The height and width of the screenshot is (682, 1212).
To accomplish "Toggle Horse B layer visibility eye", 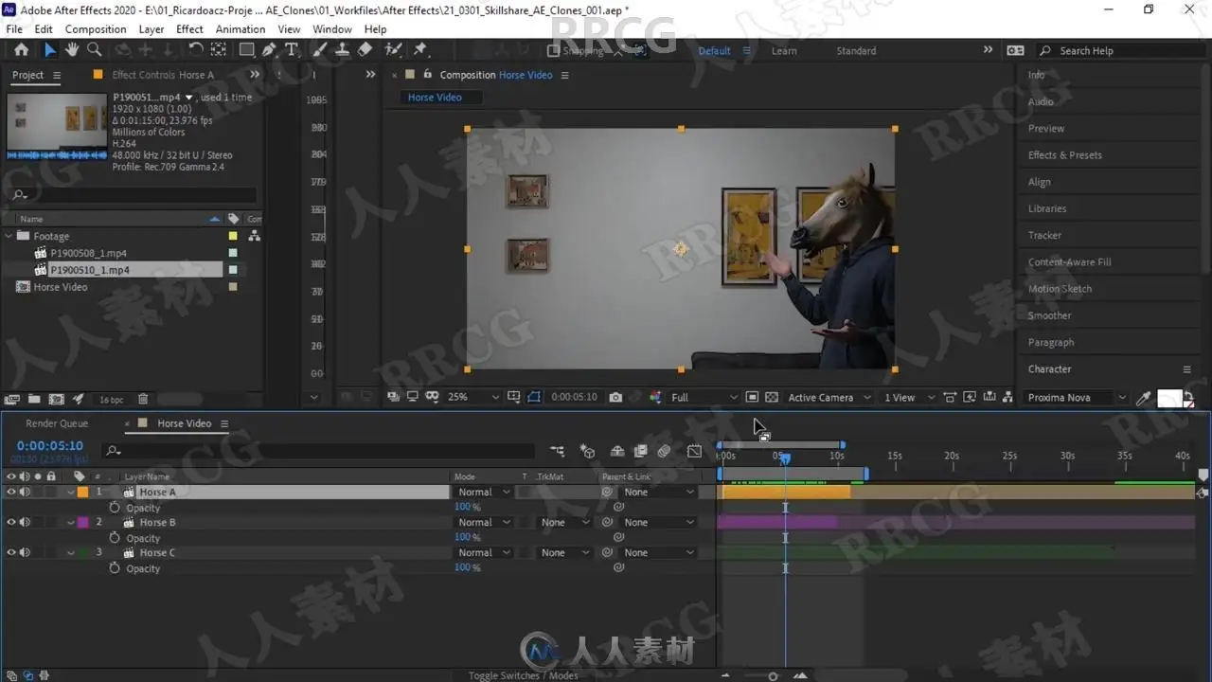I will coord(11,522).
